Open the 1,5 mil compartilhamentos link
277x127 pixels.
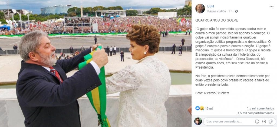coord(256,113)
